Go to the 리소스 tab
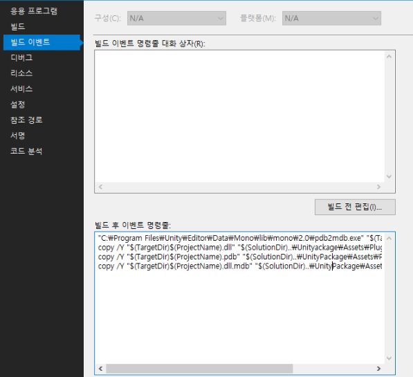 point(21,73)
